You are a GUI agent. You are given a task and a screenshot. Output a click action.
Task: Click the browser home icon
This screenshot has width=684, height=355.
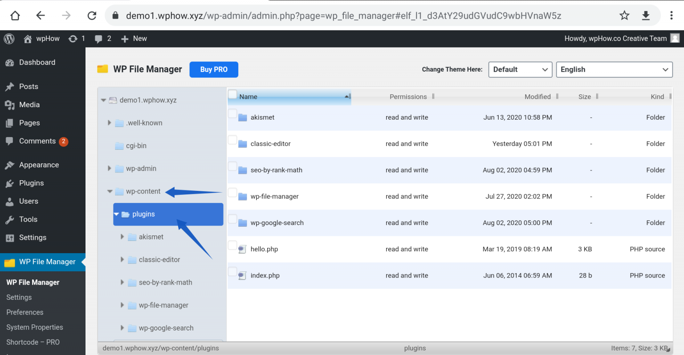[x=15, y=16]
